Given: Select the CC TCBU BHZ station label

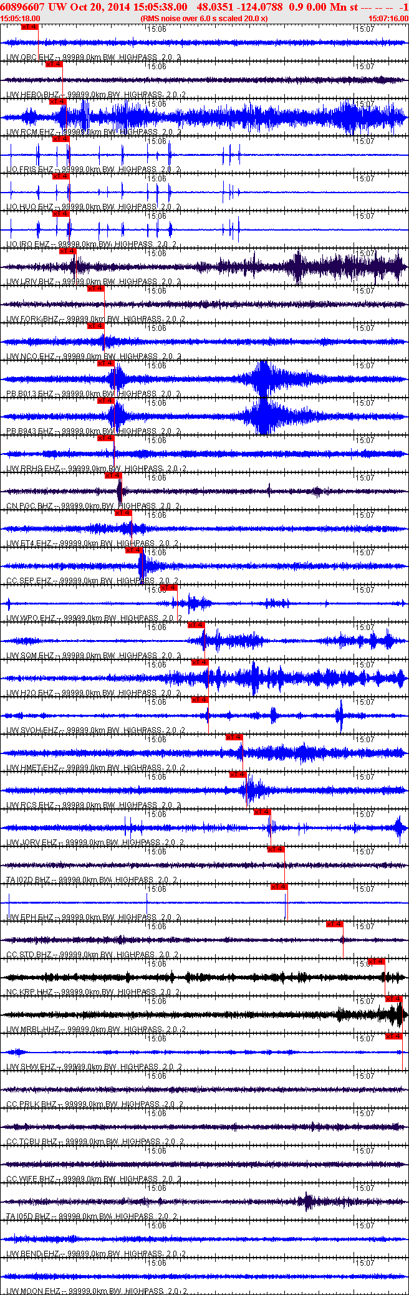Looking at the screenshot, I should [x=32, y=1142].
